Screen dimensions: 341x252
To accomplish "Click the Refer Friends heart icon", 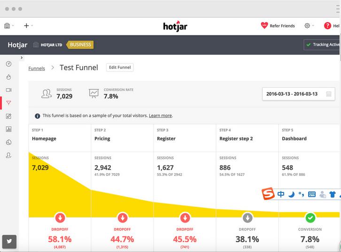I will 264,25.
